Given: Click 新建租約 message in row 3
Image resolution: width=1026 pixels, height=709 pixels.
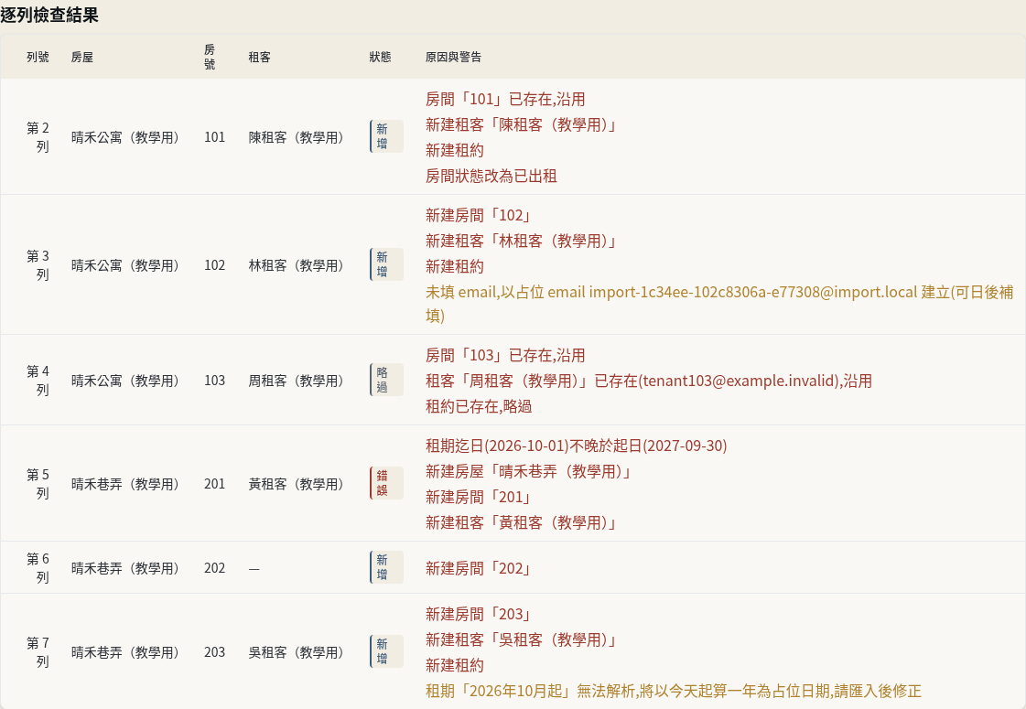Looking at the screenshot, I should pos(455,265).
